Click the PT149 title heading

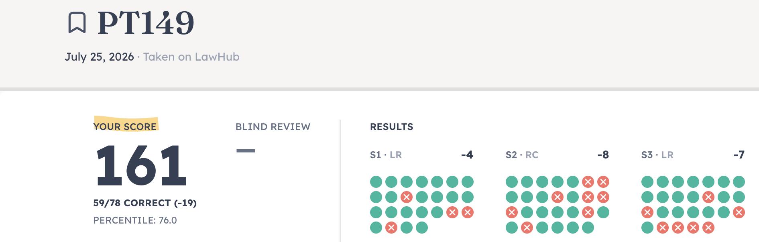pos(146,23)
